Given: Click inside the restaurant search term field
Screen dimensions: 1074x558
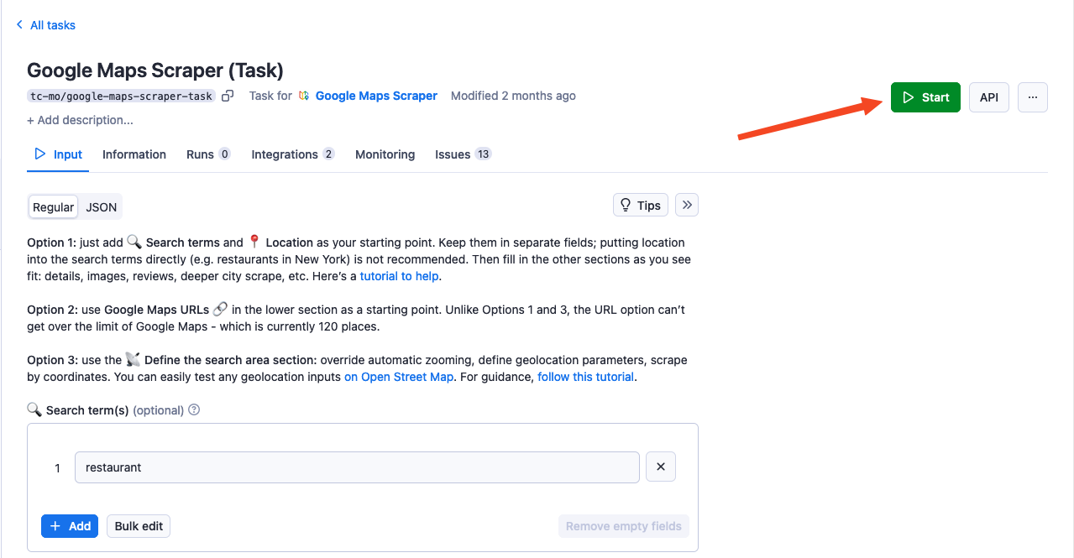Looking at the screenshot, I should pyautogui.click(x=356, y=467).
